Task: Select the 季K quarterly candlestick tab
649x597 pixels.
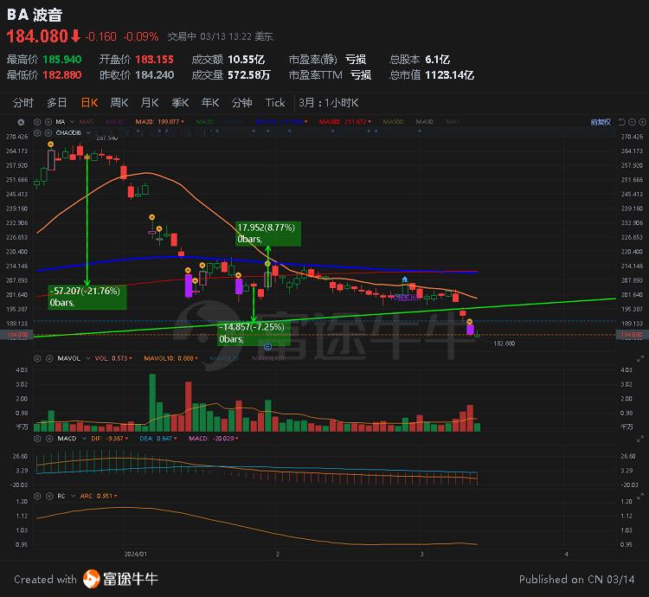Action: click(180, 103)
